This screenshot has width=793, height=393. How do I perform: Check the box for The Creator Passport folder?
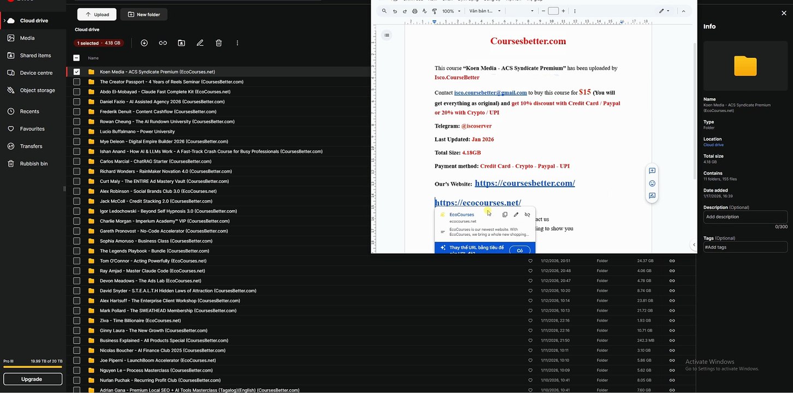pyautogui.click(x=76, y=82)
